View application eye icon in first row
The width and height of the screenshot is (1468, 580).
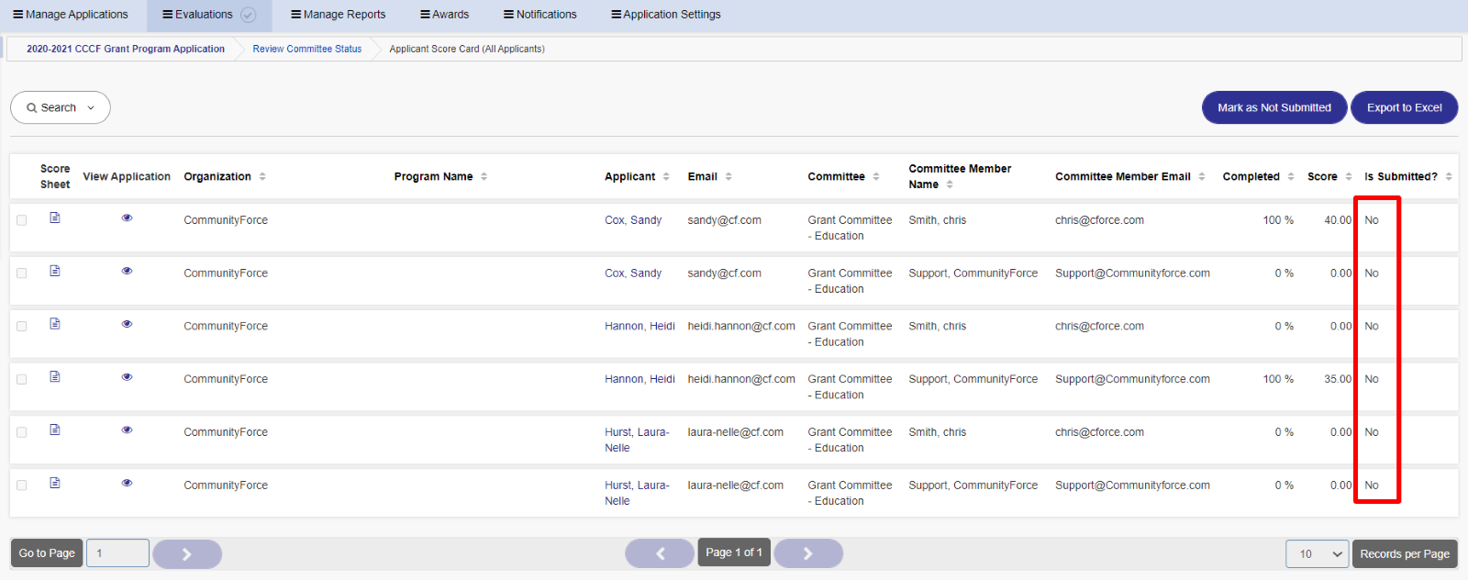coord(128,217)
